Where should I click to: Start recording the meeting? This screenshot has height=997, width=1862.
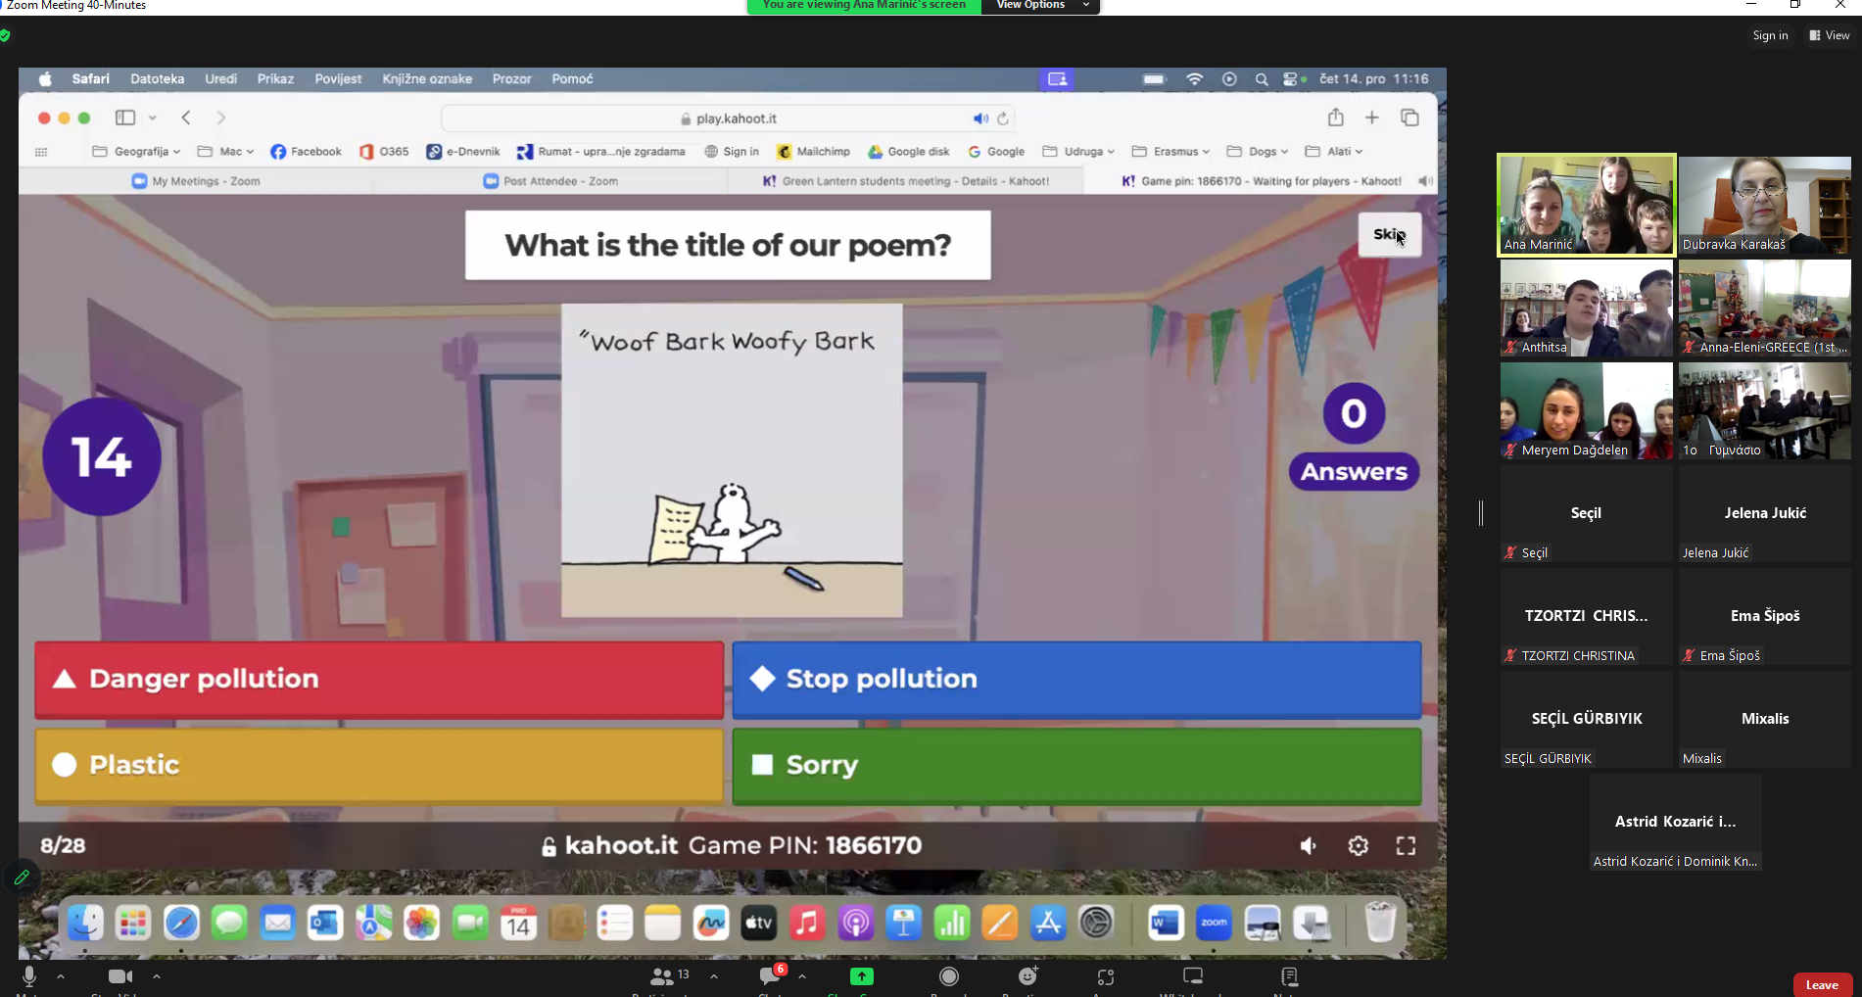tap(949, 976)
